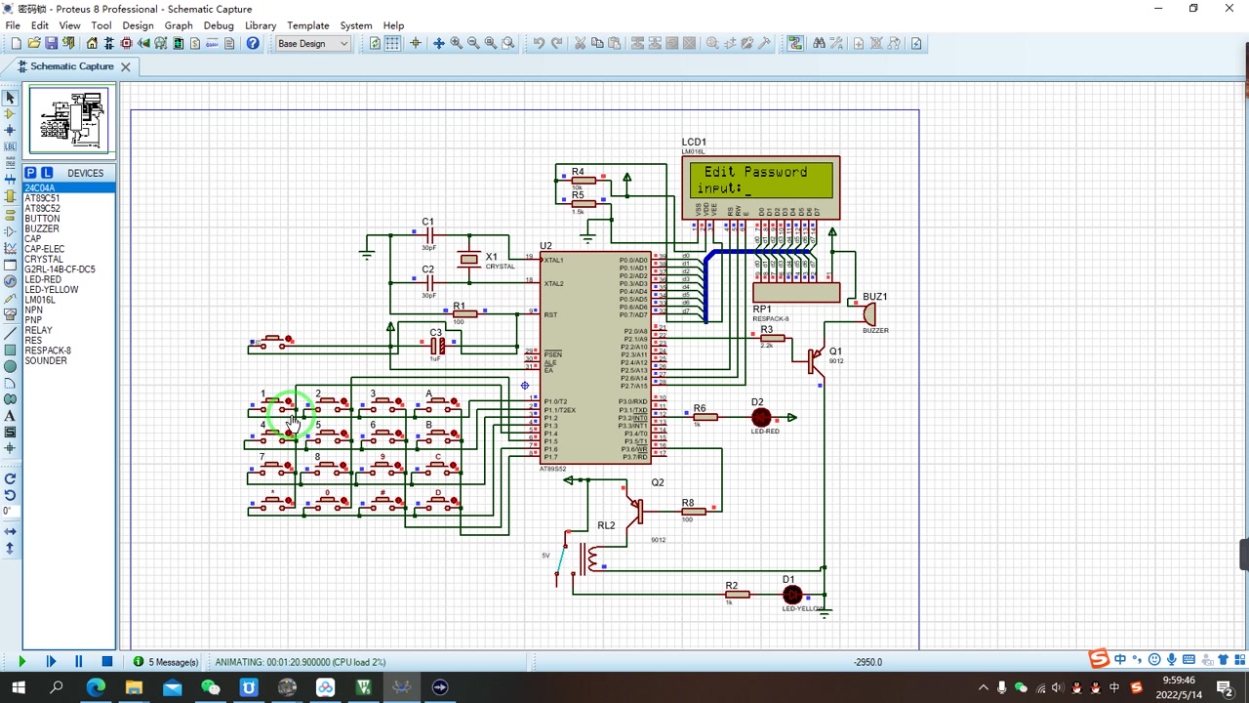
Task: Open the Debug menu
Action: point(219,25)
